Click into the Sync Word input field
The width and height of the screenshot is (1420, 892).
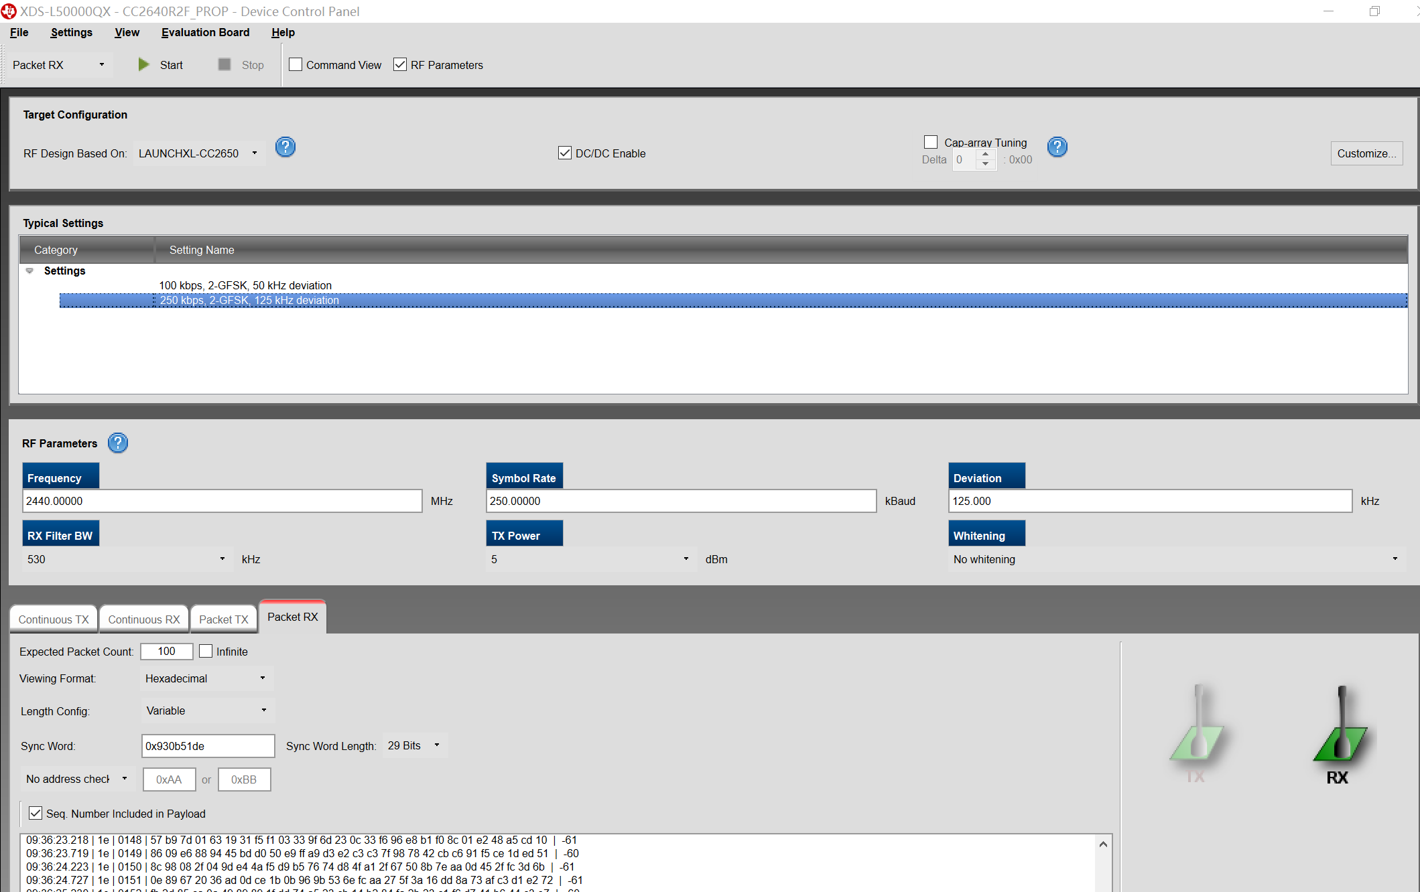[208, 745]
